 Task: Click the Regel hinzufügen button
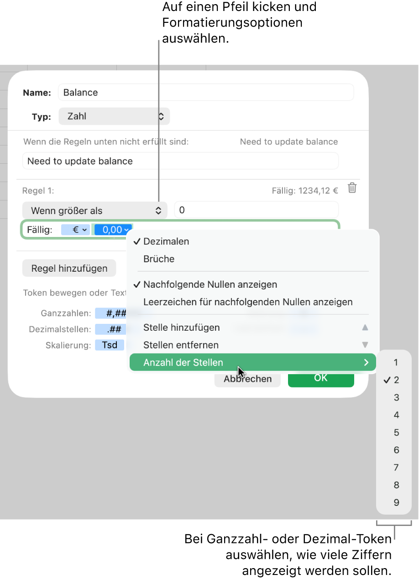[69, 268]
